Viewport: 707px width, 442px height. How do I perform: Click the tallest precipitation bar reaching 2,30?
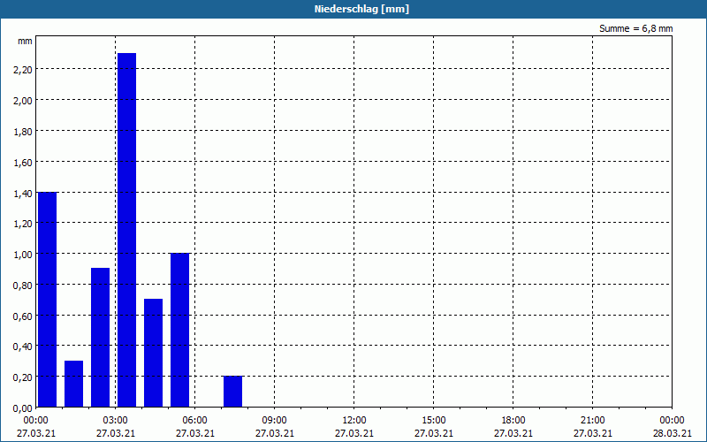pyautogui.click(x=126, y=230)
